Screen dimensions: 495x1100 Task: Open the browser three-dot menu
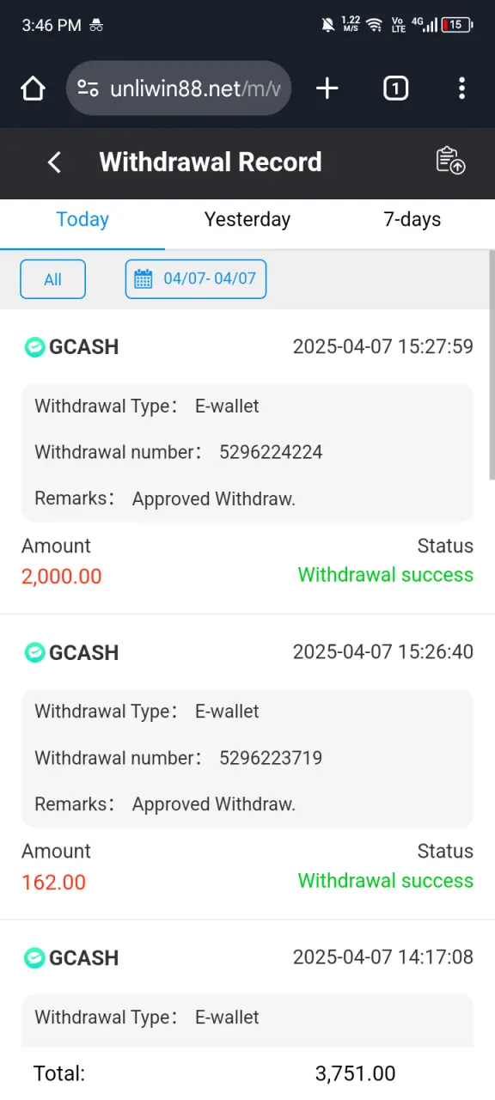[462, 89]
